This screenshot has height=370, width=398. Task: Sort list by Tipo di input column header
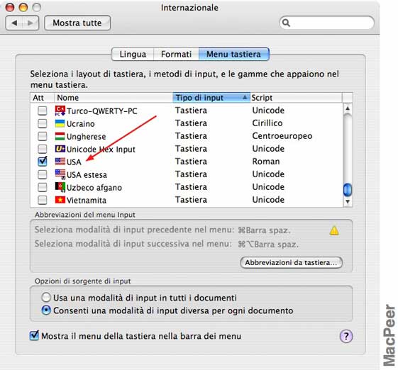211,98
